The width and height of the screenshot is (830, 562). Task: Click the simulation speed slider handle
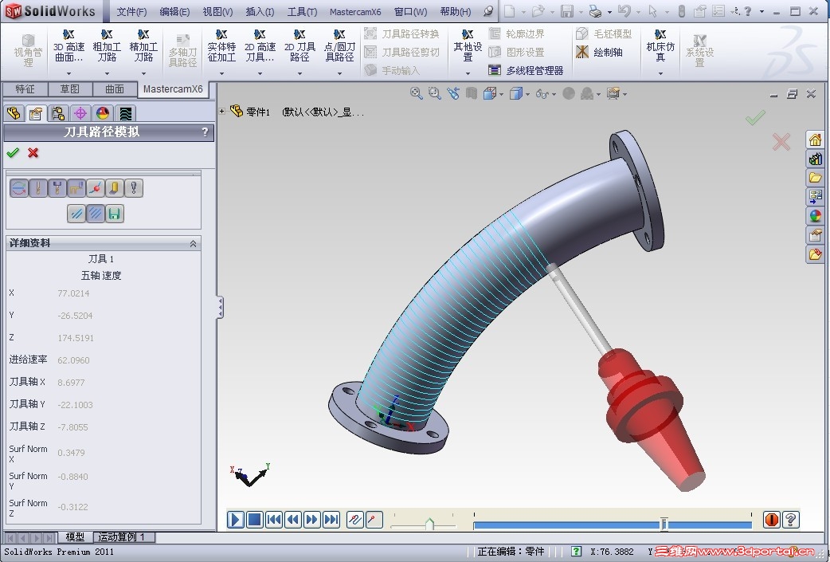429,524
